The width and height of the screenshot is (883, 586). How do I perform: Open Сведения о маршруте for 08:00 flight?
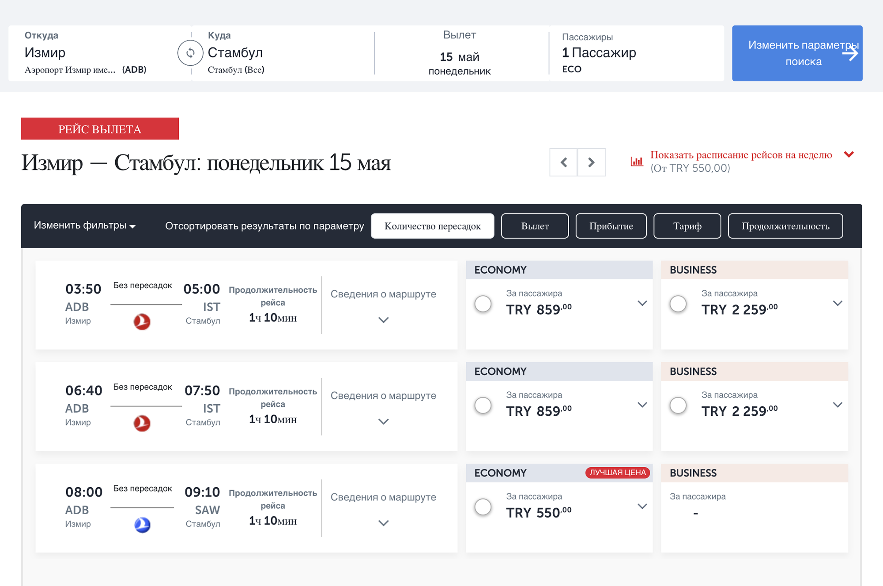tap(383, 497)
